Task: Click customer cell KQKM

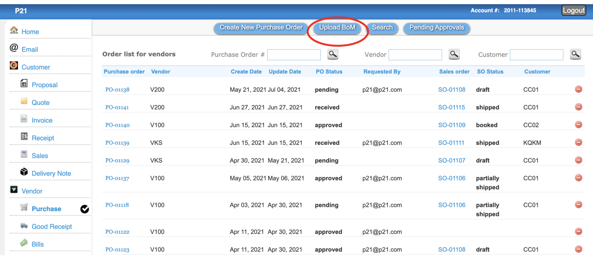Action: tap(532, 143)
